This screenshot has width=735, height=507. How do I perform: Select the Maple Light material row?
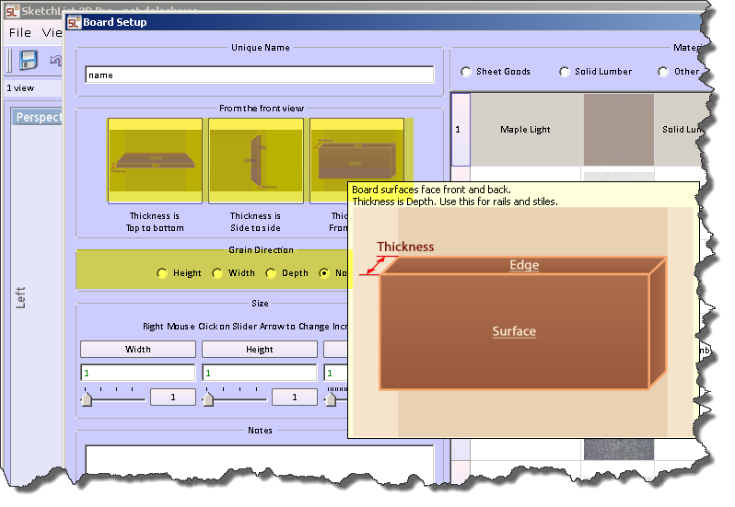(581, 130)
